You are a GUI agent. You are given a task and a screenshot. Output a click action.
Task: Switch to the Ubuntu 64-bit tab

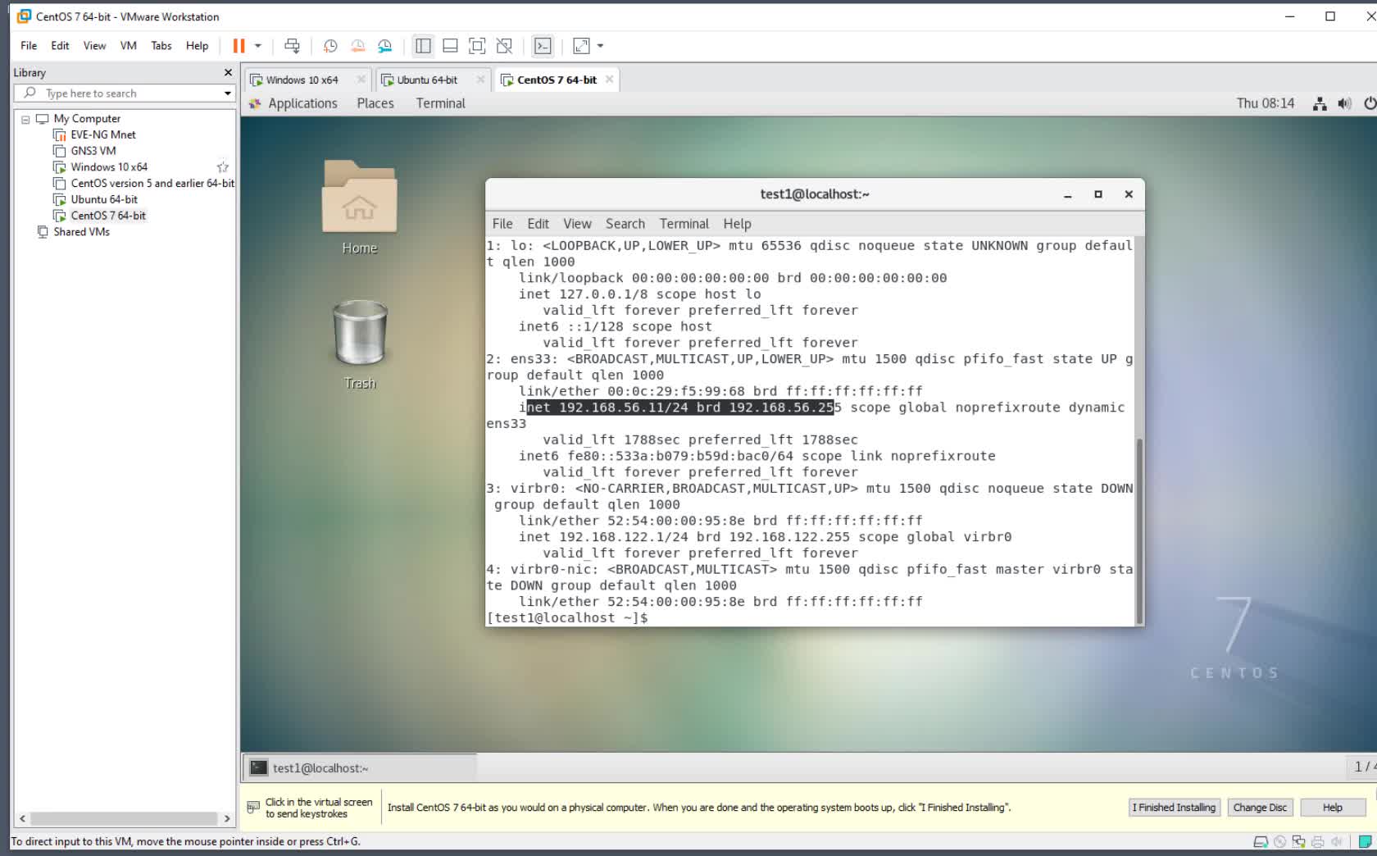click(x=427, y=80)
